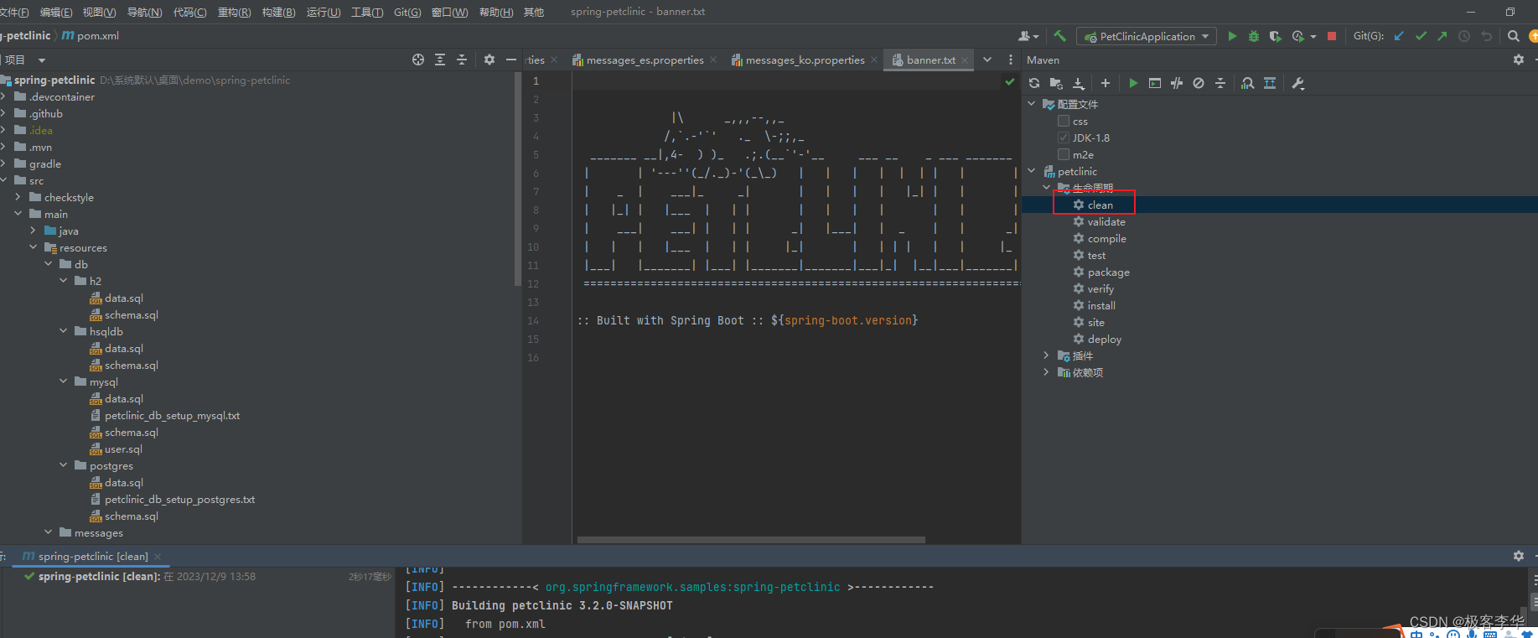Open the 运行(U) menu

[x=324, y=12]
